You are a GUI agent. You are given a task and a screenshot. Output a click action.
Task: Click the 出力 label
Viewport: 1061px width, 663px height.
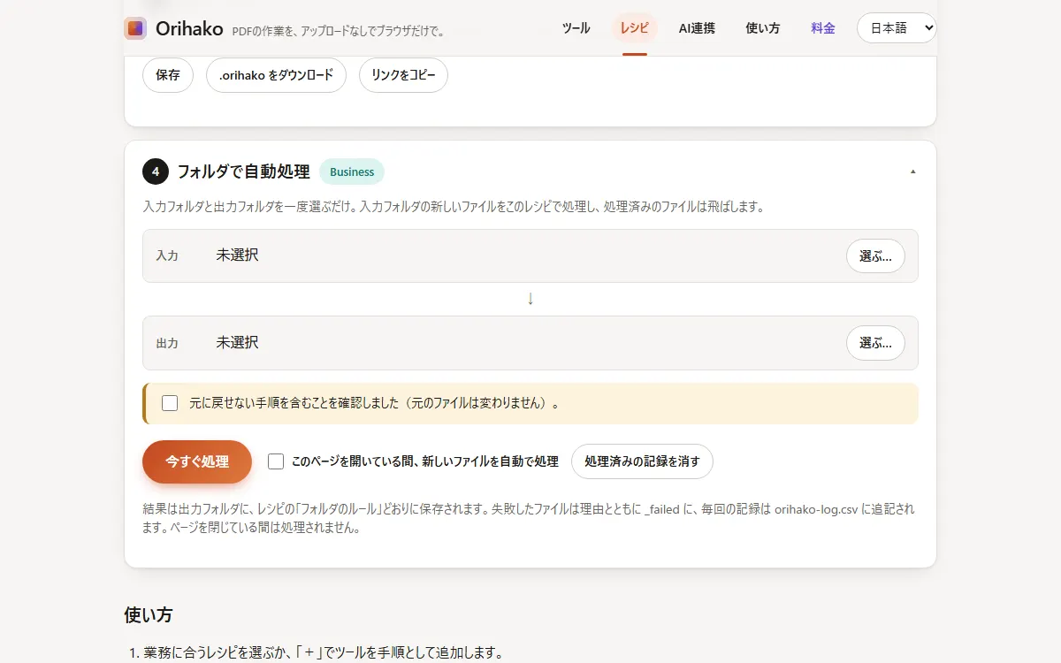(167, 343)
